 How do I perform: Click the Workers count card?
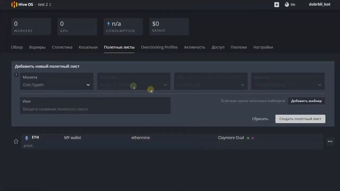(x=31, y=27)
